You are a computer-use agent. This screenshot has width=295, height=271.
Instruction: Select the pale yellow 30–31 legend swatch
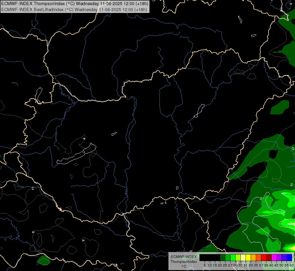click(x=243, y=257)
